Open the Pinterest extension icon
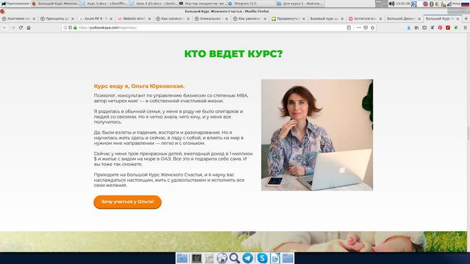 (x=440, y=27)
